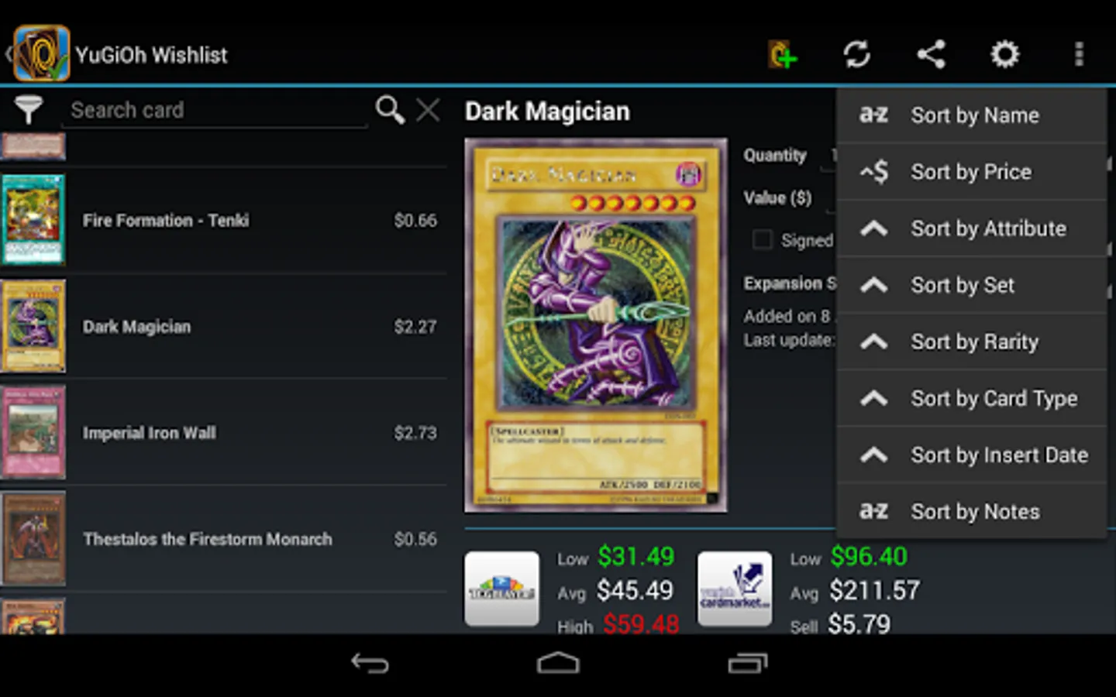The height and width of the screenshot is (697, 1116).
Task: Tap the TCGplayer low price $31.49
Action: (636, 557)
